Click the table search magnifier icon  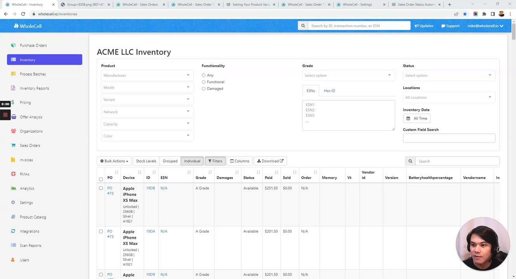(x=410, y=161)
